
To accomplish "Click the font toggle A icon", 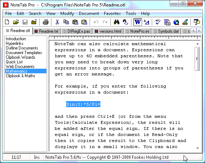I will pos(147,22).
